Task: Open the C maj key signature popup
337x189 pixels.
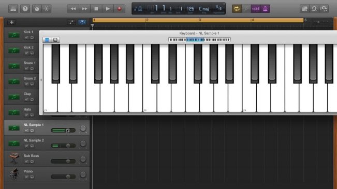Action: coord(204,9)
